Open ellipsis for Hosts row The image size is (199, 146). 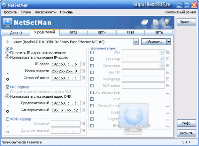(167, 113)
